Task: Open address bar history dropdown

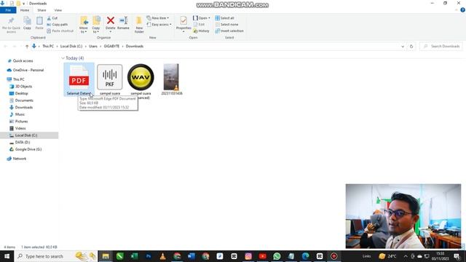Action: 403,47
